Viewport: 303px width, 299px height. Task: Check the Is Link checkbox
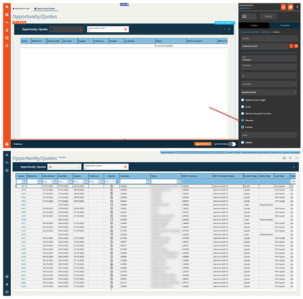coord(243,106)
